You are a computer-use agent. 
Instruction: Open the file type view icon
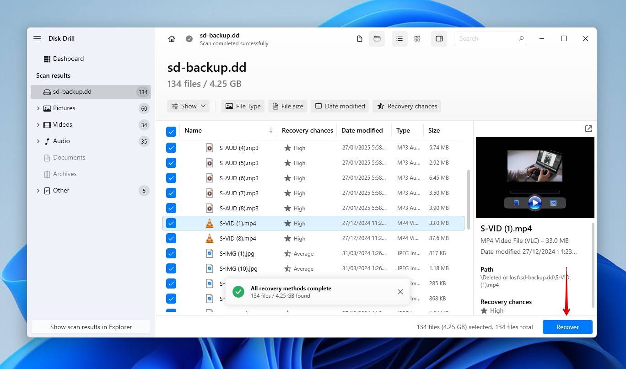coord(359,38)
